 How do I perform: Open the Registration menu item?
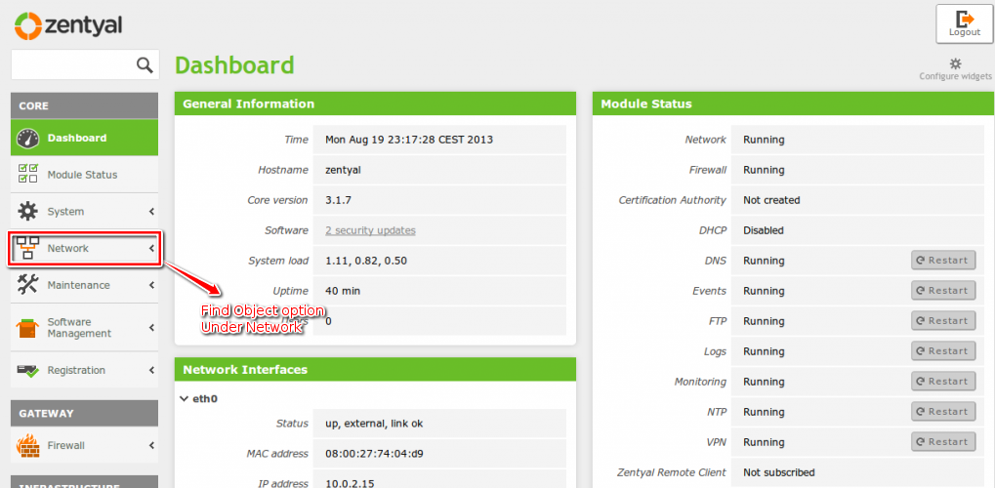84,370
